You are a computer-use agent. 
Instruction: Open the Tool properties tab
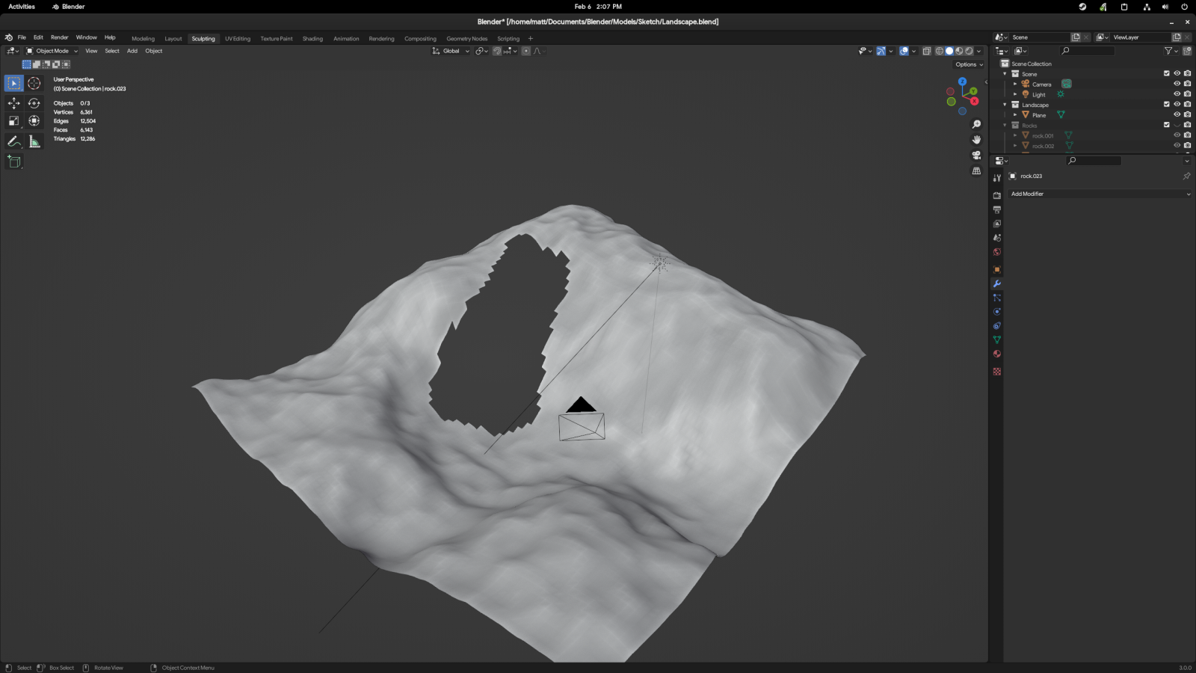[996, 178]
